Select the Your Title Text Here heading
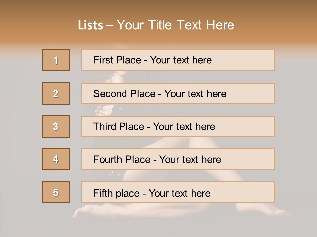This screenshot has width=317, height=237. click(175, 25)
